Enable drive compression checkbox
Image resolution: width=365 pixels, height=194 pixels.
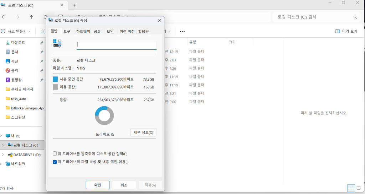pos(55,153)
